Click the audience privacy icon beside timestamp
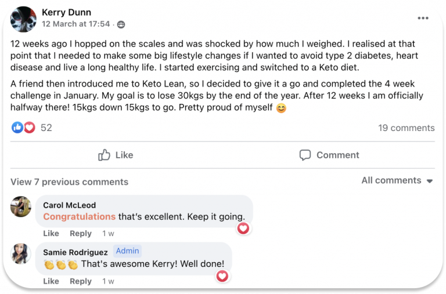Screen dimensions: 446x294 (121, 24)
